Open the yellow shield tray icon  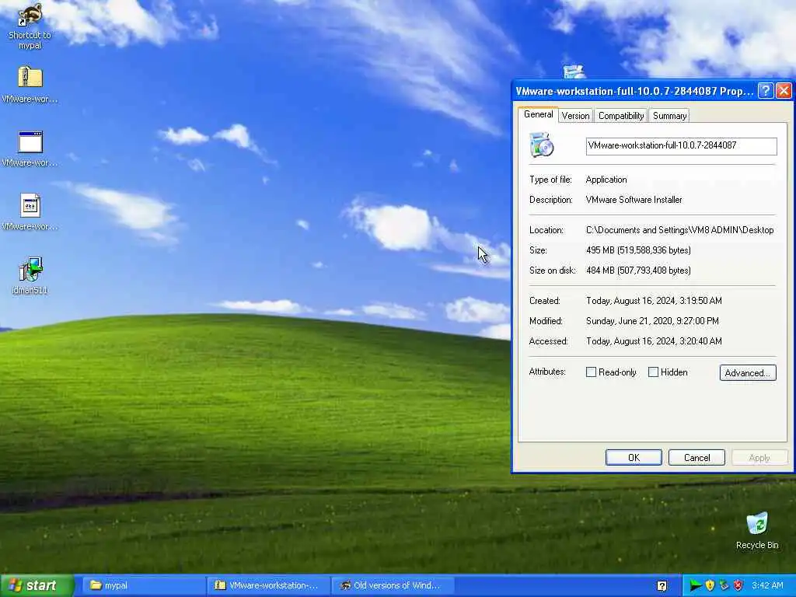point(710,585)
